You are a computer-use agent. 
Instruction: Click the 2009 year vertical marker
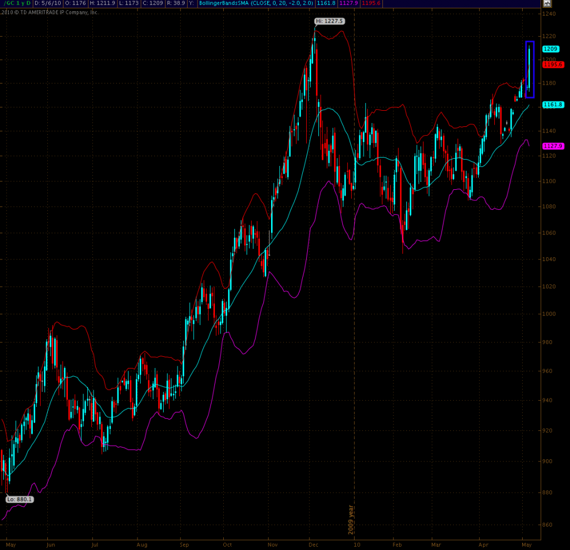click(351, 519)
